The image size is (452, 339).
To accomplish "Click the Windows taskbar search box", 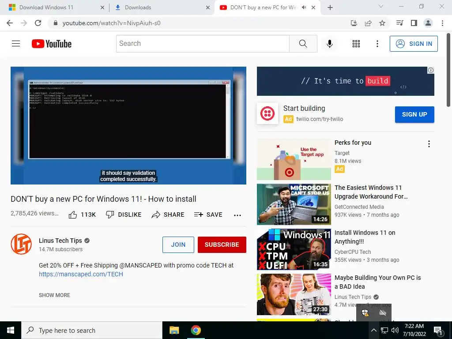I will pos(92,330).
